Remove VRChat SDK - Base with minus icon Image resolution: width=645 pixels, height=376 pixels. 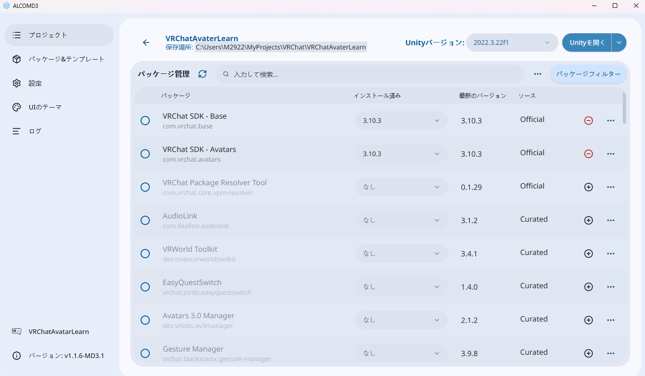tap(589, 121)
